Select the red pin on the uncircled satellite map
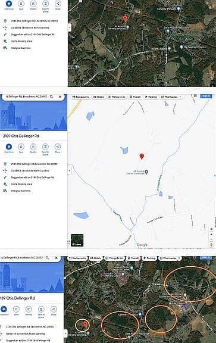216x343 pixels. [125, 18]
